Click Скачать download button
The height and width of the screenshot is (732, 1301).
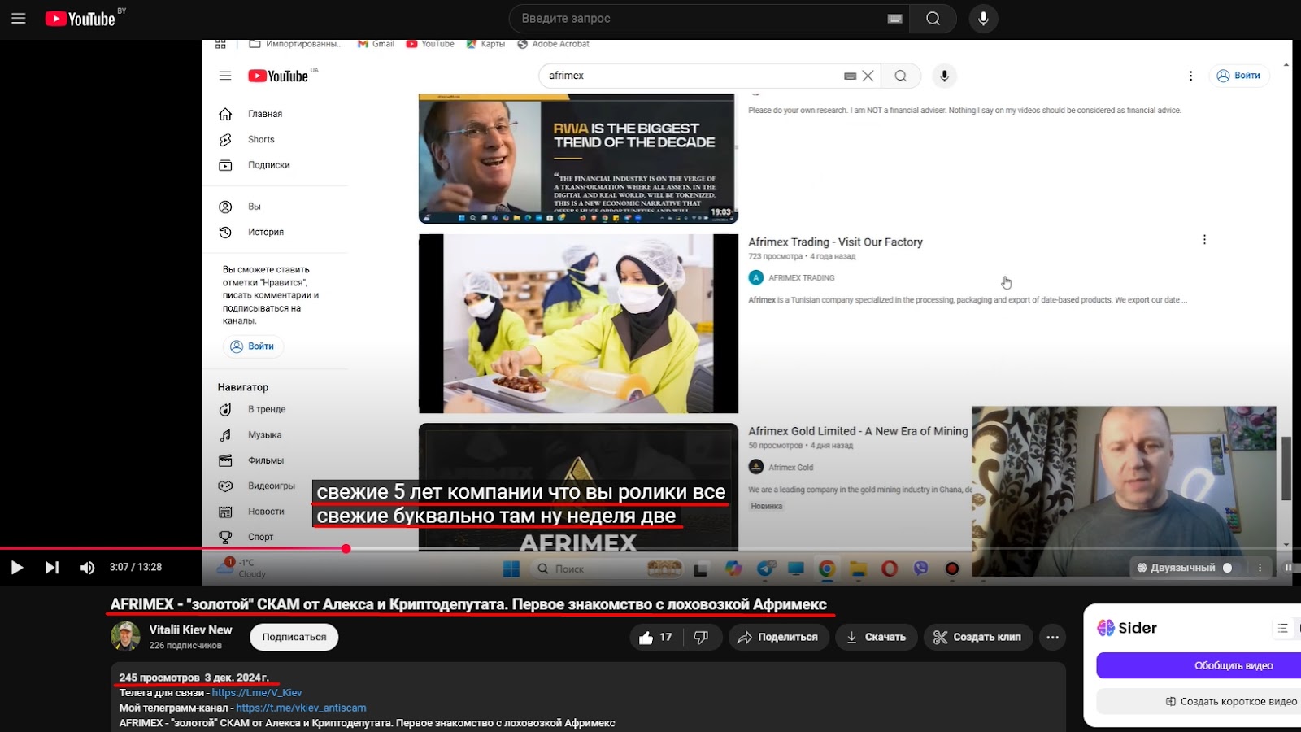click(876, 637)
